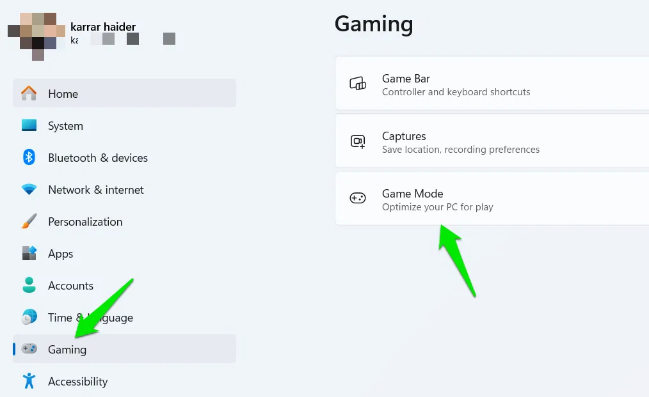Click the Accessibility person icon
Viewport: 649px width, 397px height.
point(29,381)
